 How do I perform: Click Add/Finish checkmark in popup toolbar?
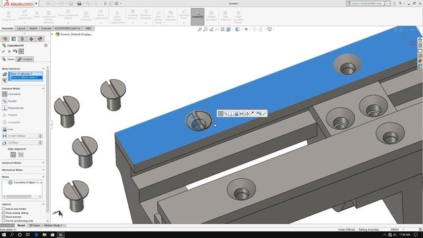pyautogui.click(x=264, y=114)
